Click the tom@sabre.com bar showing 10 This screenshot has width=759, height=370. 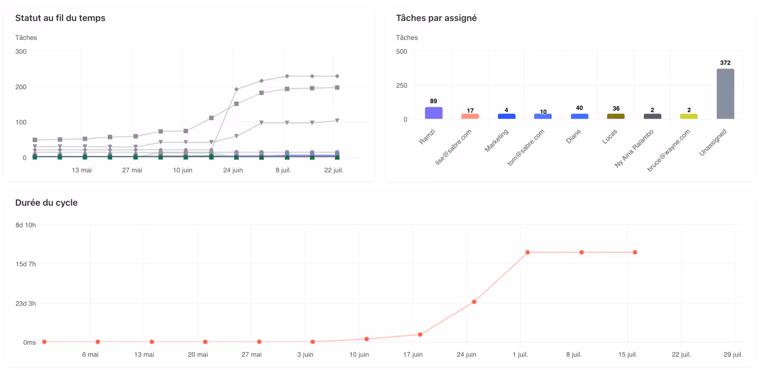coord(543,116)
